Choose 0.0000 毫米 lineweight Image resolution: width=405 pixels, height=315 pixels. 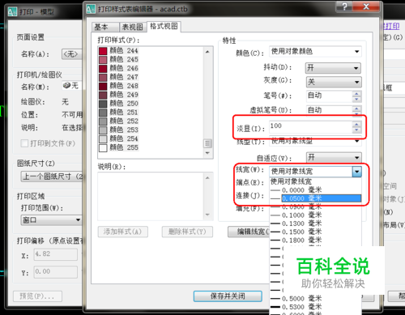tap(315, 190)
